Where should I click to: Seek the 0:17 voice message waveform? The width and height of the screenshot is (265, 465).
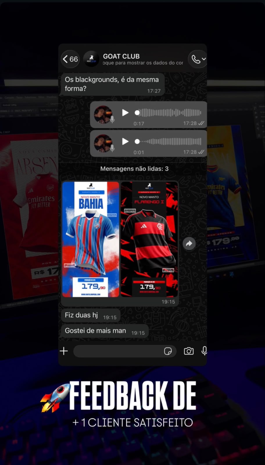[168, 112]
